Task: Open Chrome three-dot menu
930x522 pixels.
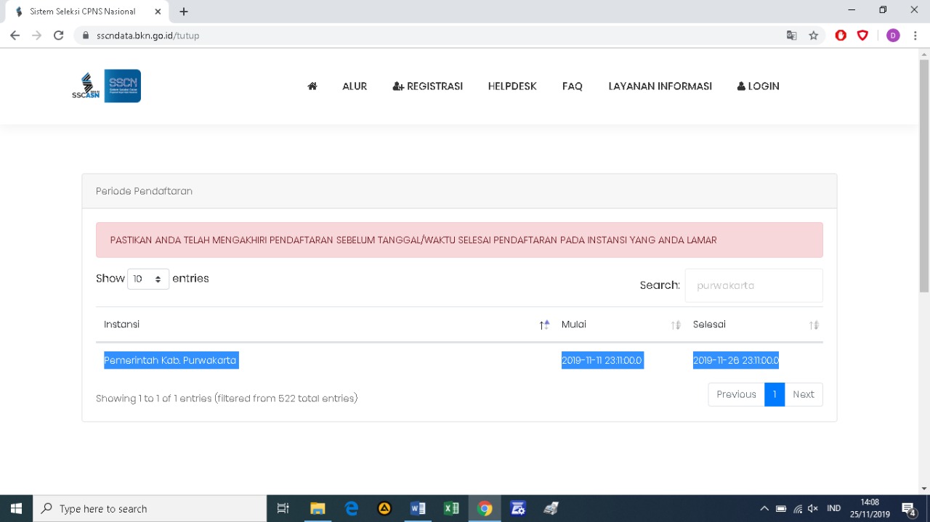Action: point(915,36)
